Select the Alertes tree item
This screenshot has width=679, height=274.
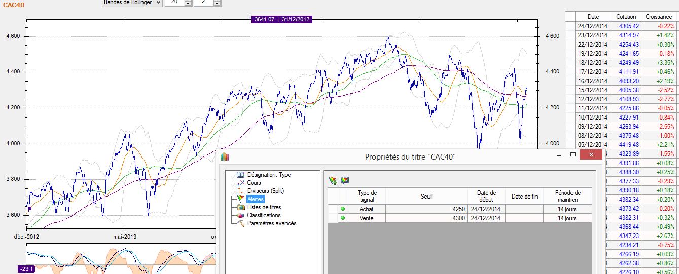(x=255, y=199)
